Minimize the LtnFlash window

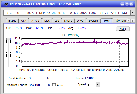122,4
